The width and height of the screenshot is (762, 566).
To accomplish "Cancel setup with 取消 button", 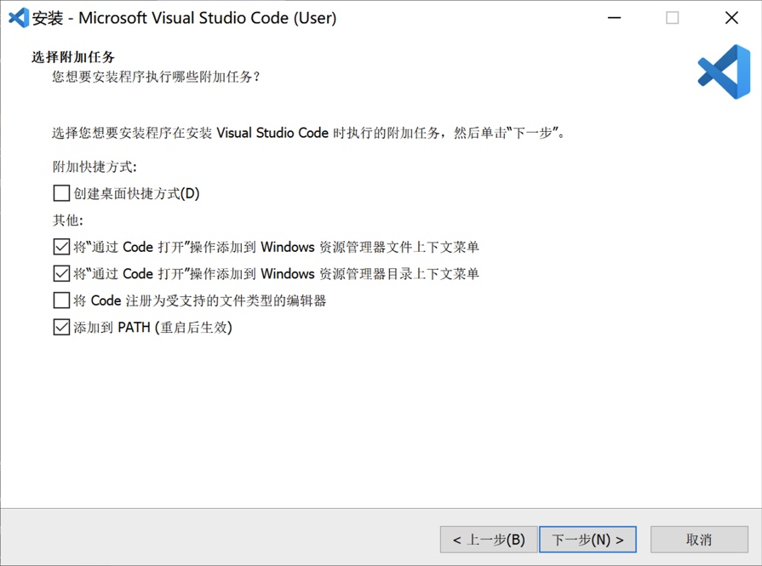I will [699, 540].
